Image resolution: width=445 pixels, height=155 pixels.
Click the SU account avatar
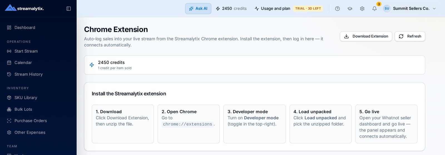(x=387, y=9)
